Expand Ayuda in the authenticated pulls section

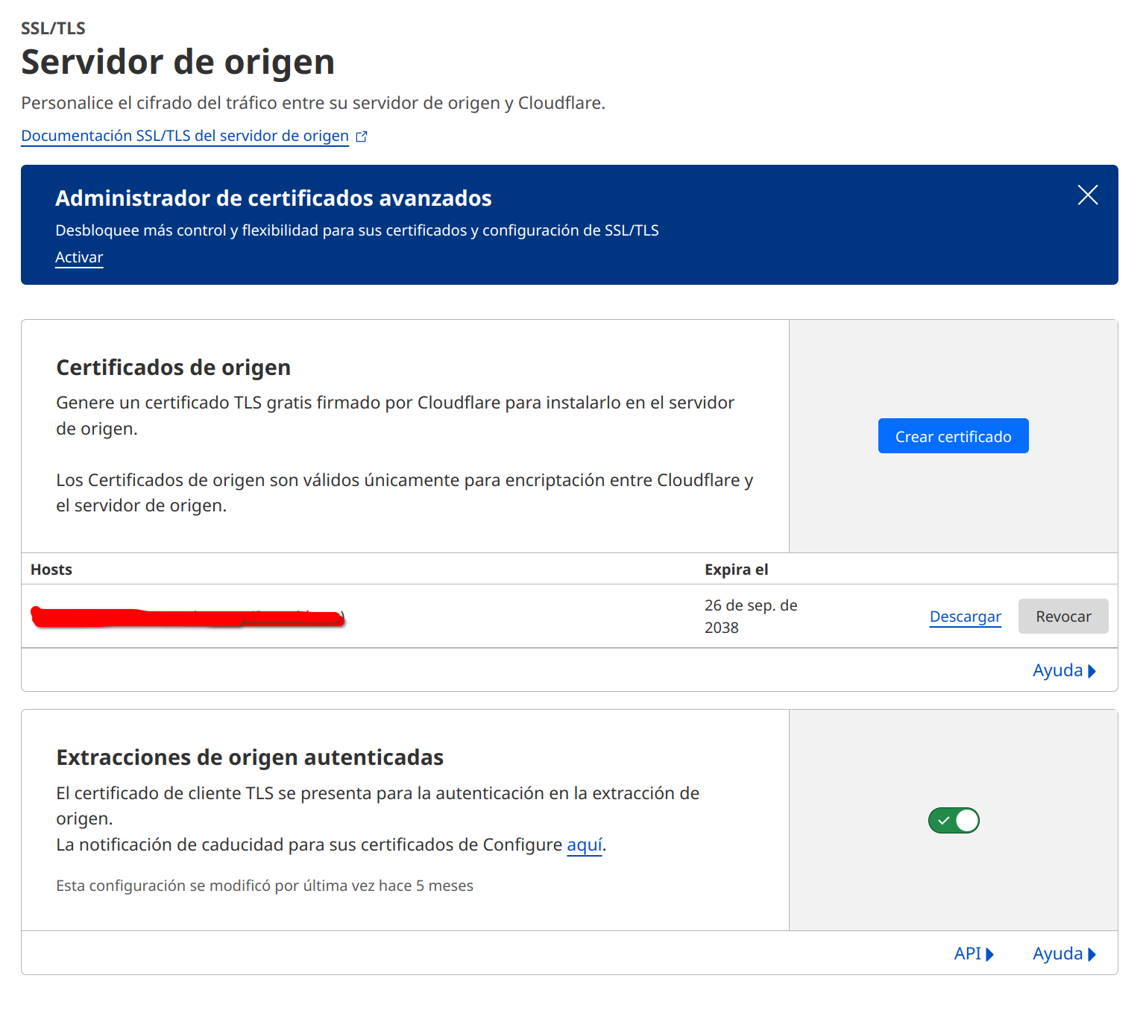(1057, 953)
